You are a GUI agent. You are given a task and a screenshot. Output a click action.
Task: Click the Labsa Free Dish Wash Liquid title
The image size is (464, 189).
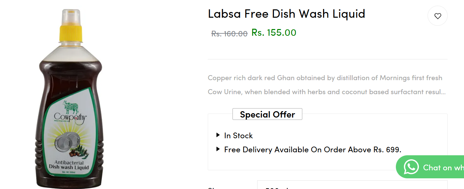(x=286, y=14)
